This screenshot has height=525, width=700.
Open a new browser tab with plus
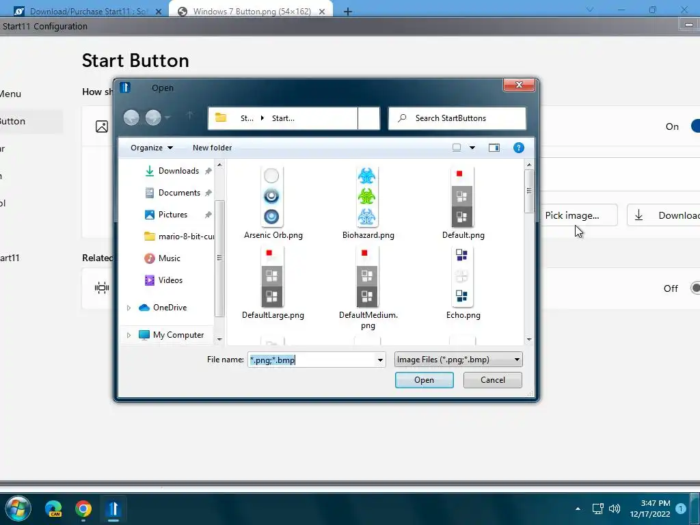click(348, 12)
